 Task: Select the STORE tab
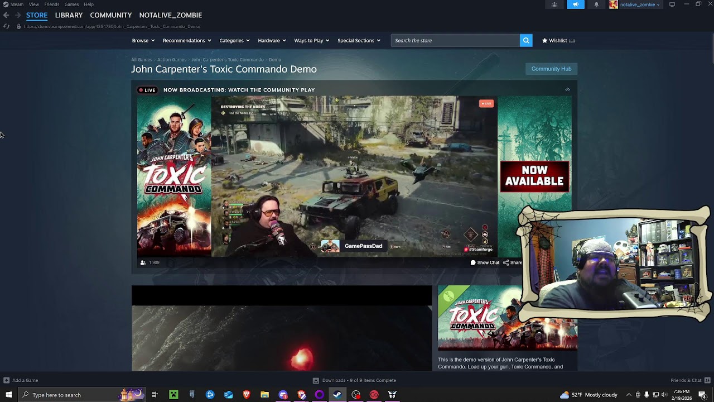[37, 15]
